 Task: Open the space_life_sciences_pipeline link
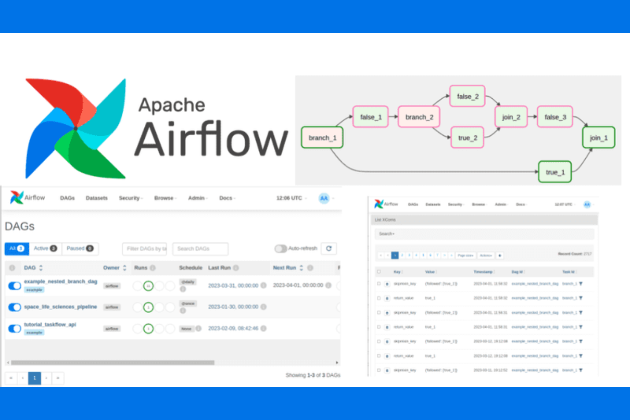60,307
